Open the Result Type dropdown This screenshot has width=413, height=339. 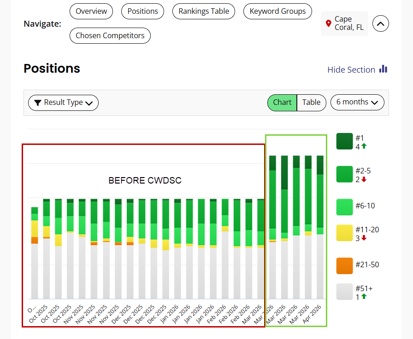point(64,103)
